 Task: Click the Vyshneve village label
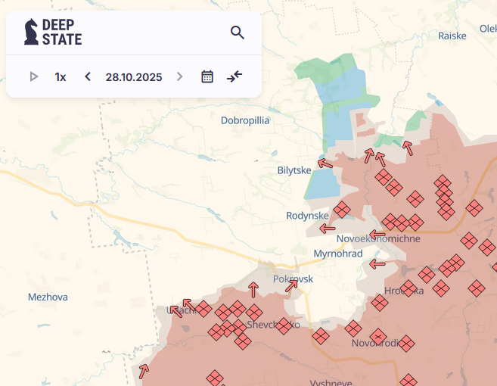pyautogui.click(x=331, y=382)
